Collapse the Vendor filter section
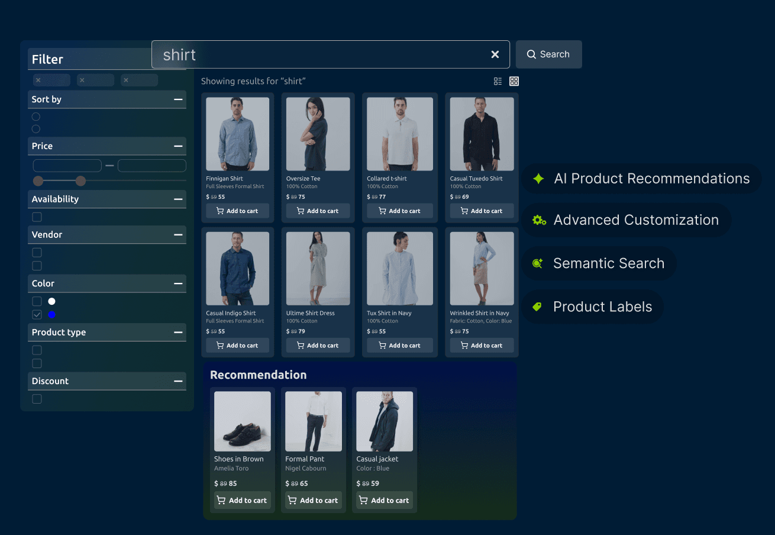775x535 pixels. [x=178, y=234]
